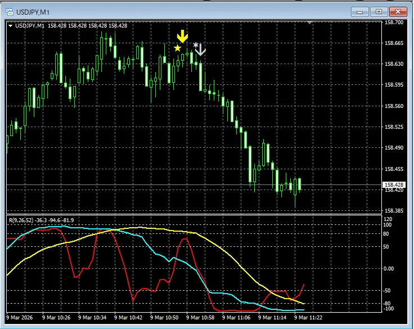Click the 158.700 price scale label
The width and height of the screenshot is (414, 329).
(393, 23)
